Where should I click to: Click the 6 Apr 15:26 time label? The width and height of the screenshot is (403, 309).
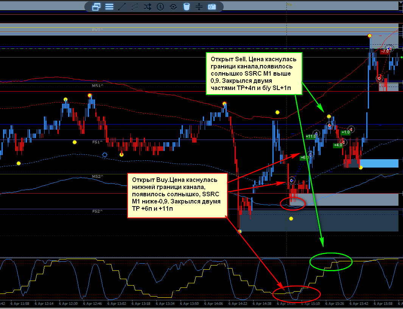click(335, 304)
